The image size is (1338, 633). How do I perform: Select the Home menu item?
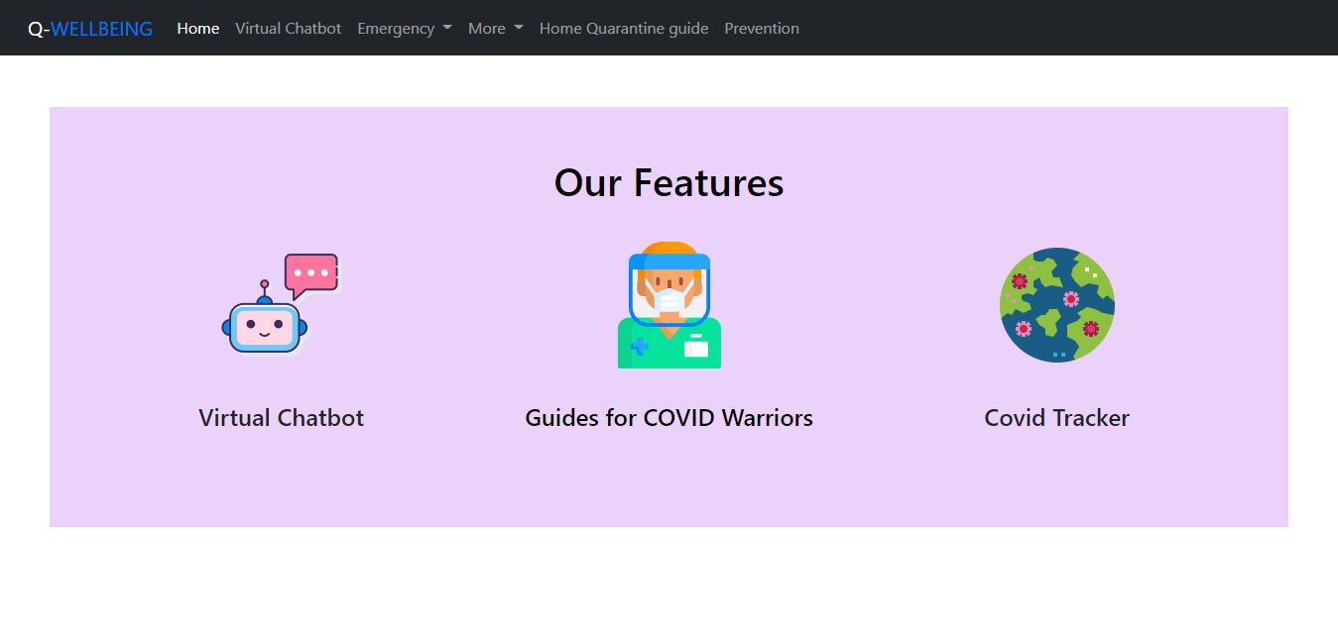point(197,29)
